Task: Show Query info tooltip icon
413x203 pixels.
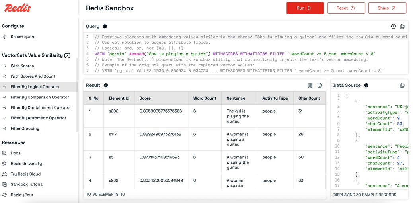Action: click(x=105, y=26)
